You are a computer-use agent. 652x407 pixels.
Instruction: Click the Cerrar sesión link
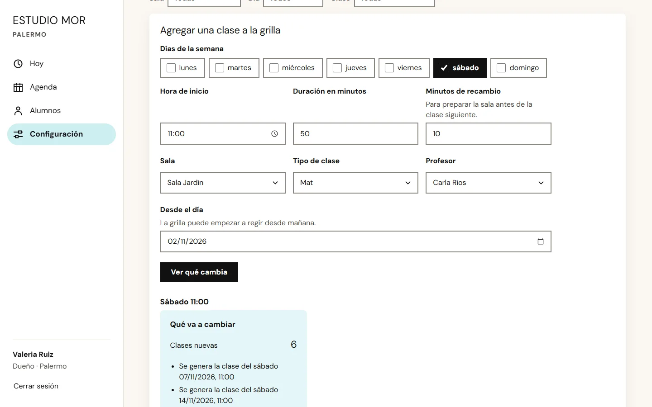(x=36, y=386)
